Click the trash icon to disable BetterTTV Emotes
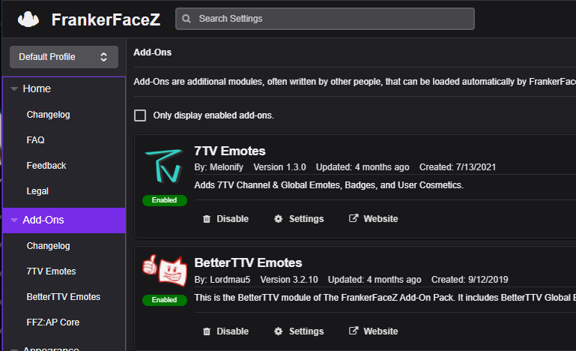Viewport: 576px width, 351px height. tap(207, 331)
